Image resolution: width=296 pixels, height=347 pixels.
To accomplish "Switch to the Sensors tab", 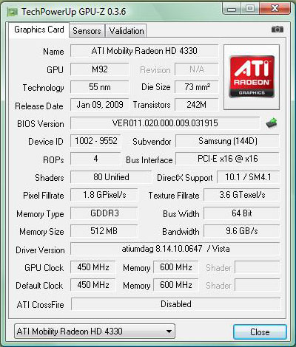I will tap(87, 31).
